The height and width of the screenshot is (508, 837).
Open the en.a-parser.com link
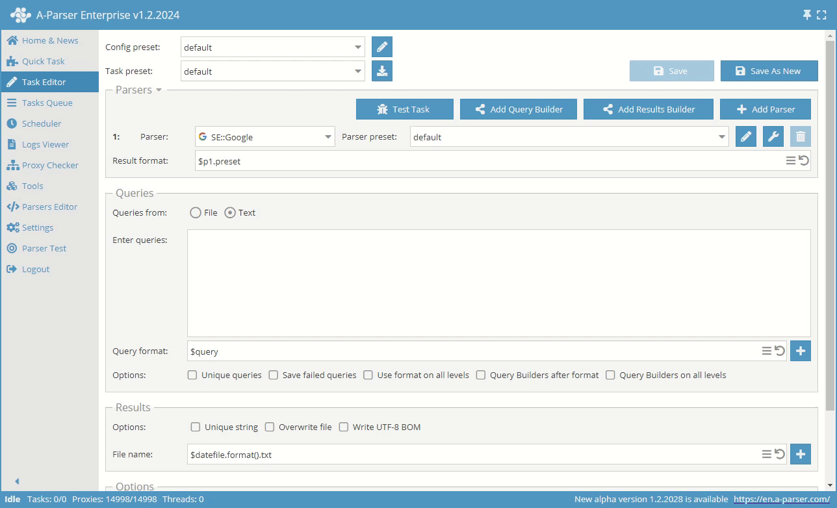(782, 499)
